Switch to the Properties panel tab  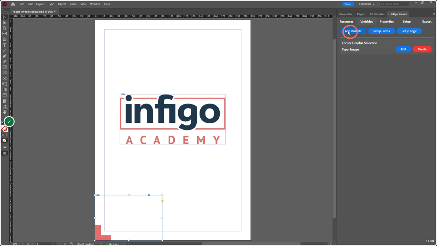point(346,14)
